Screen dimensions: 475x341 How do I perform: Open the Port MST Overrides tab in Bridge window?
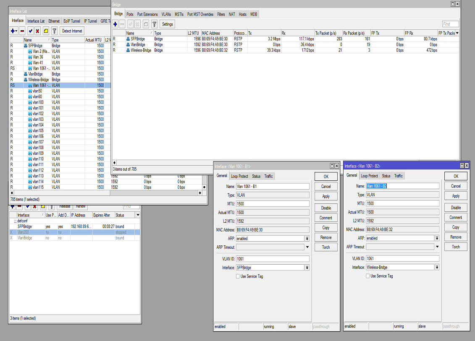pos(200,14)
